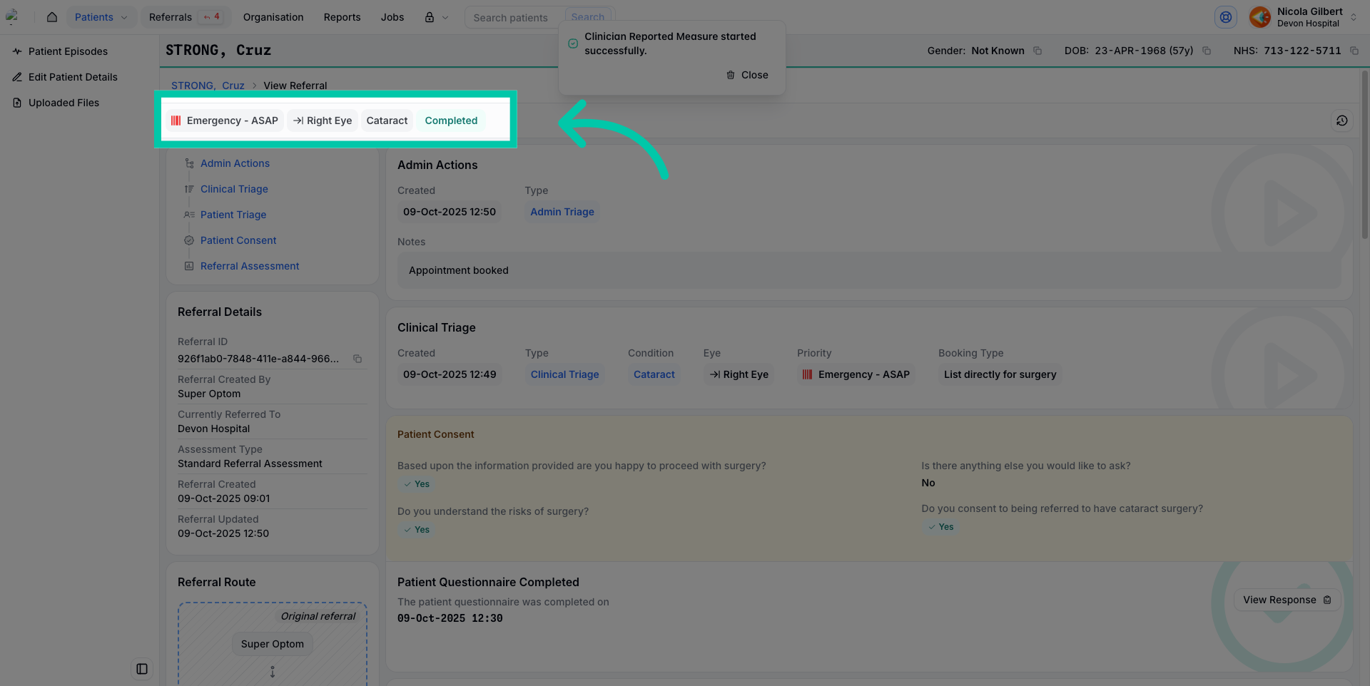Click the Right Eye value in Clinical Triage

[739, 374]
